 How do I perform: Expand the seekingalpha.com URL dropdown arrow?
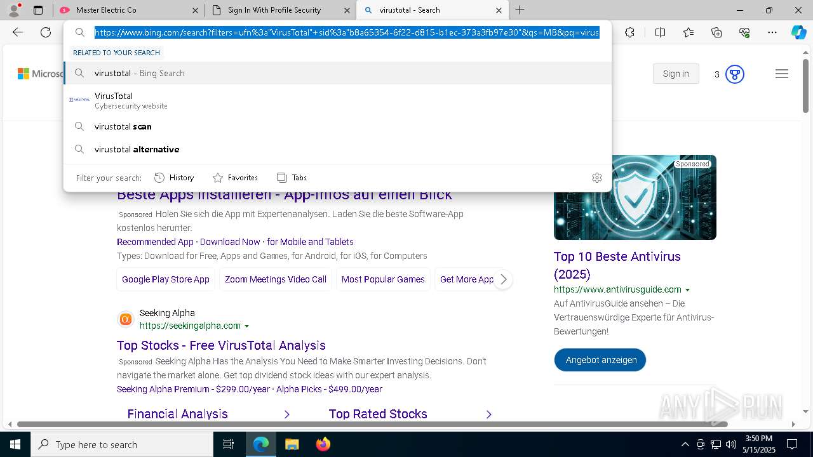click(247, 326)
